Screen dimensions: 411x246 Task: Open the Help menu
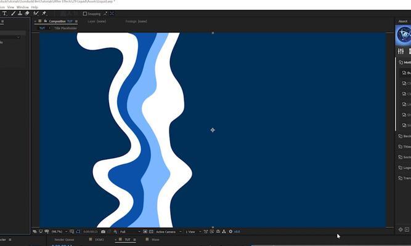[35, 7]
